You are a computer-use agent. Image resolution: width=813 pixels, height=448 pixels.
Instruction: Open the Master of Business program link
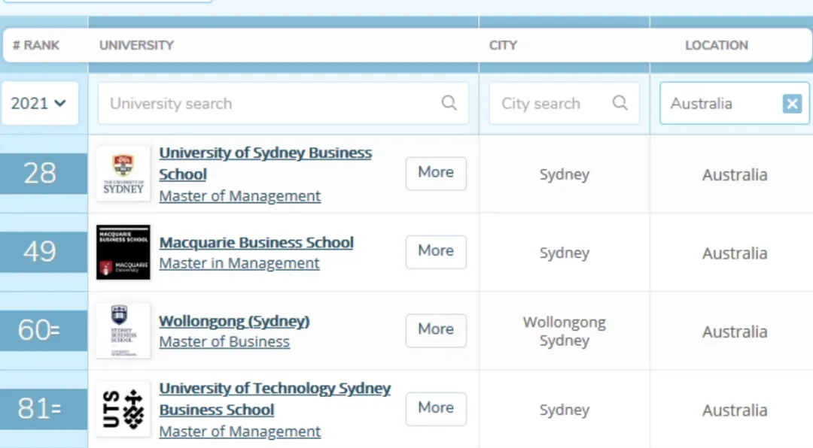click(x=224, y=342)
